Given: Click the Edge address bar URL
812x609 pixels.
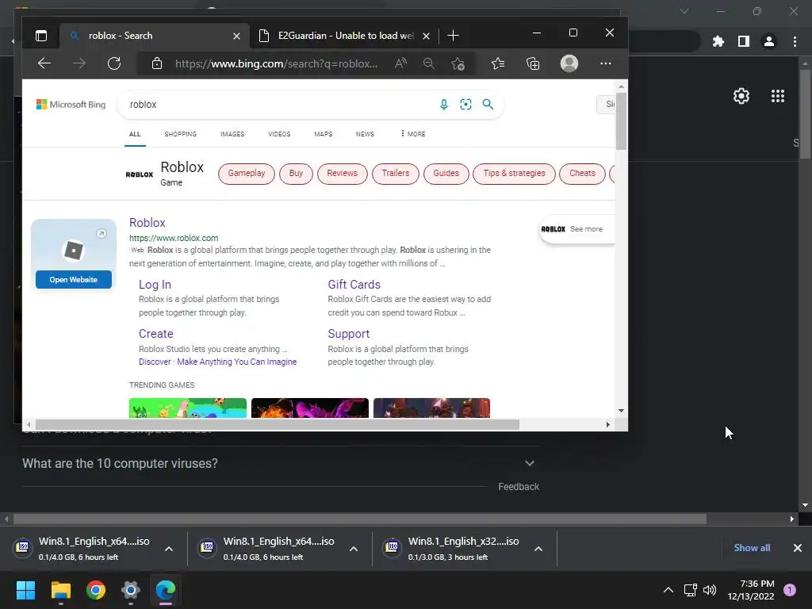Looking at the screenshot, I should (x=277, y=63).
